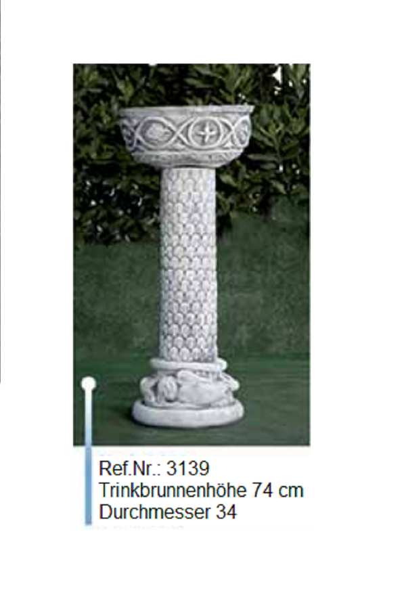
Task: Click the round base plate of the fountain
Action: tap(188, 414)
